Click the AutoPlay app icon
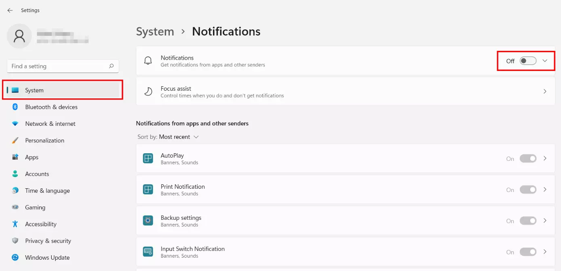 click(148, 158)
